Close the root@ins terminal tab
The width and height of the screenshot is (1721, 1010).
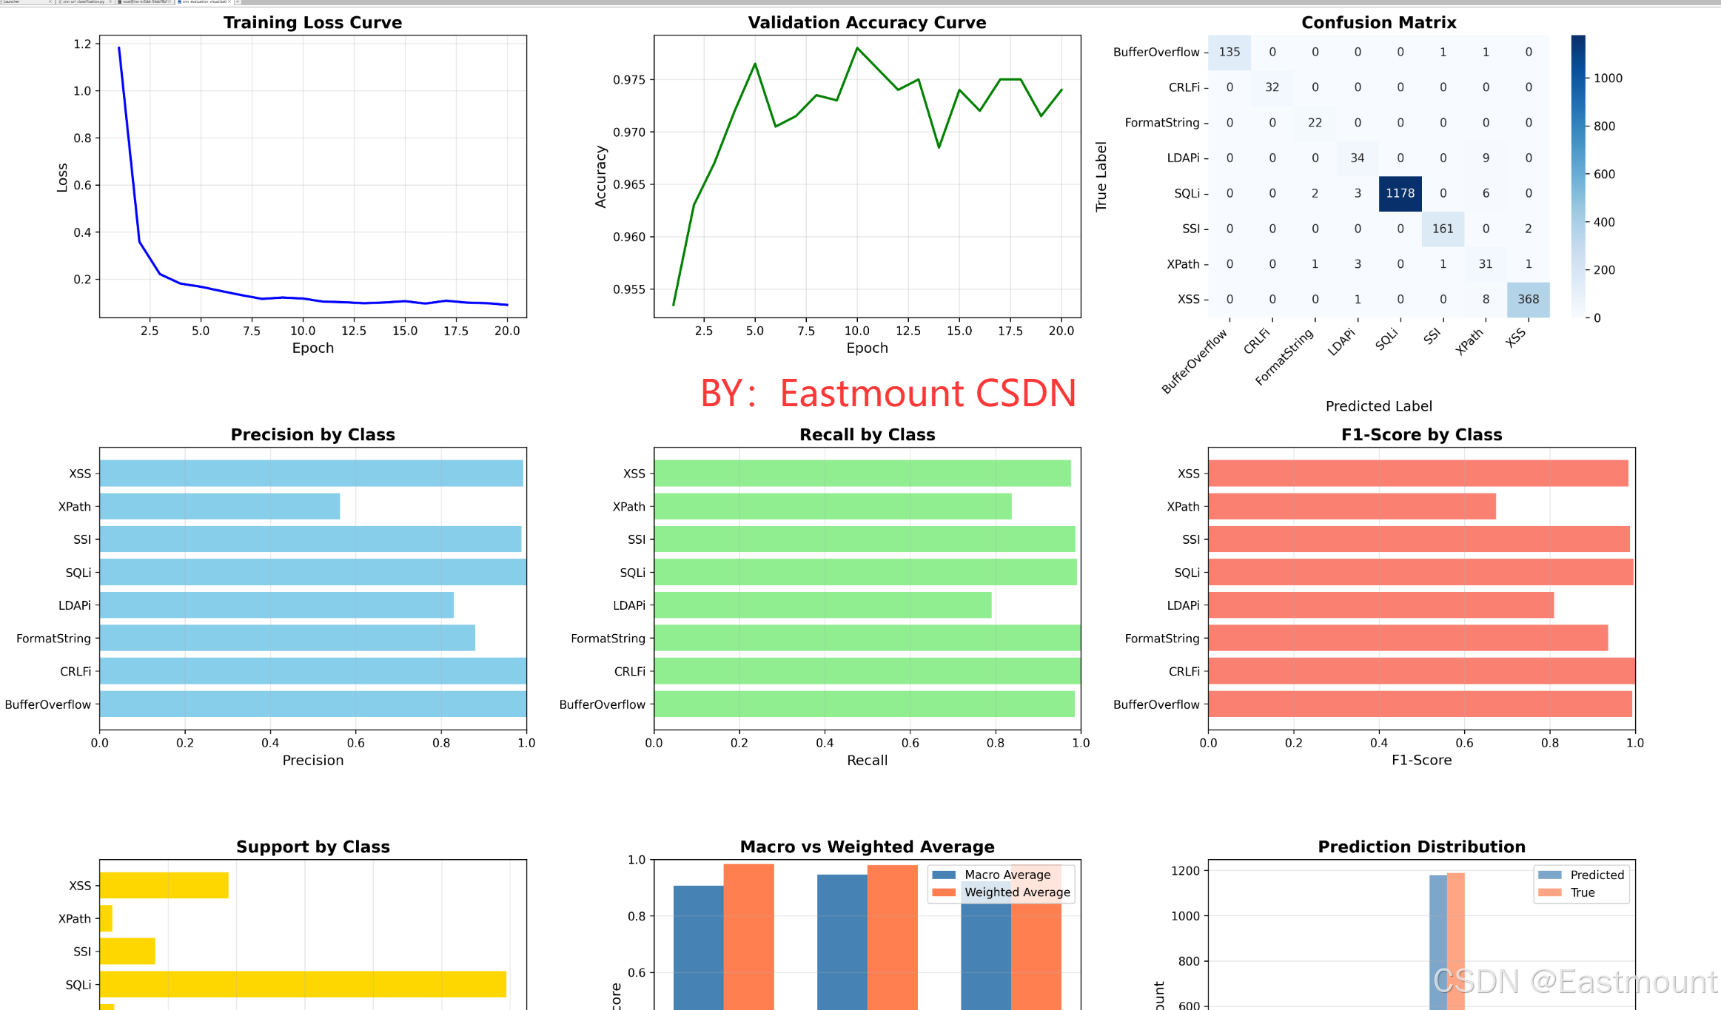coord(170,2)
